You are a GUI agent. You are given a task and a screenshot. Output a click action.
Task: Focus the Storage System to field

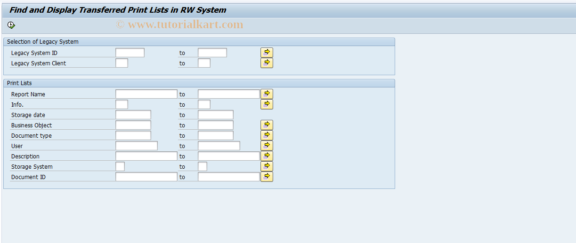pyautogui.click(x=203, y=166)
